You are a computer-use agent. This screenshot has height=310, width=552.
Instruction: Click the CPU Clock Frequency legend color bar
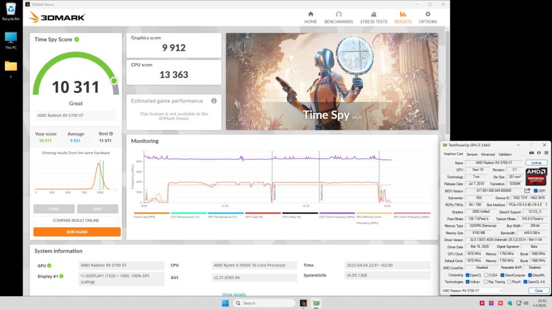[337, 213]
